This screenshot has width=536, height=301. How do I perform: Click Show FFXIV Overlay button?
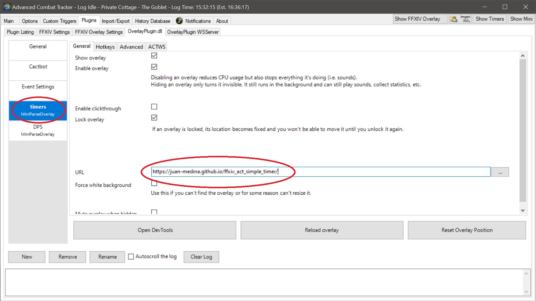420,19
